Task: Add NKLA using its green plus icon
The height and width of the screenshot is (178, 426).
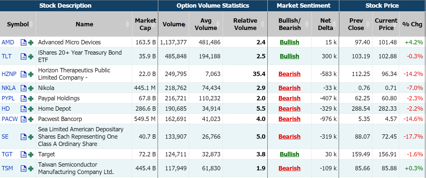Action: tap(31, 88)
